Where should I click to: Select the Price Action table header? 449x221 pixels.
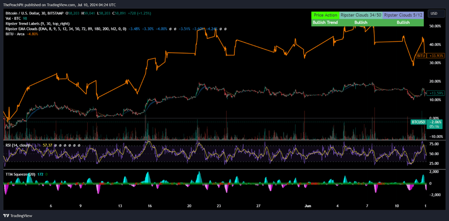[x=325, y=15]
